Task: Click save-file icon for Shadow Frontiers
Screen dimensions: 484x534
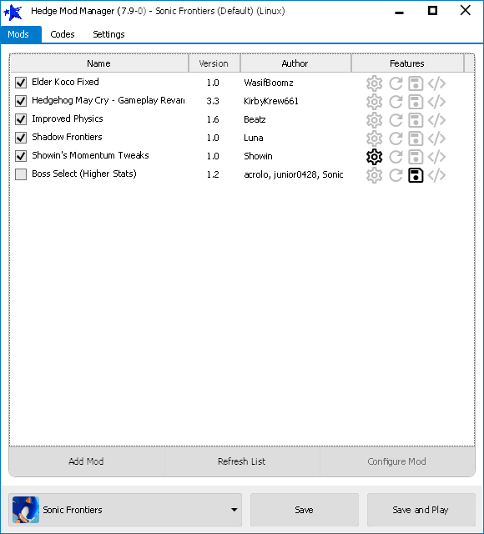Action: (x=416, y=139)
